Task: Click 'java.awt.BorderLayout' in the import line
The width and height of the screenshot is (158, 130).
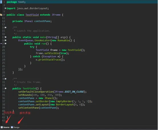Action: coord(32,8)
